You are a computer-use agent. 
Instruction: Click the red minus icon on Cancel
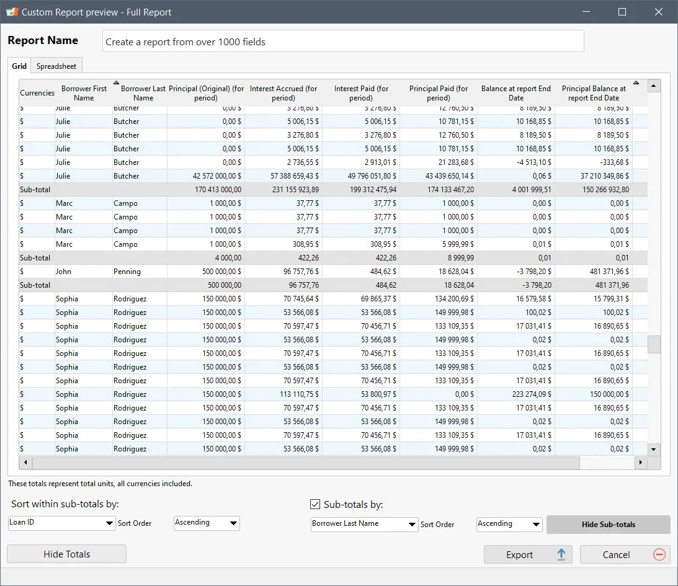[659, 554]
